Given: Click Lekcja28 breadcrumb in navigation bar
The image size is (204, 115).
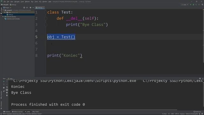Looking at the screenshot, I should 5,4.
